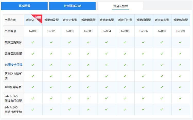The height and width of the screenshot is (120, 193).
Task: Click 香港豪华型 column header
Action: click(x=162, y=20)
